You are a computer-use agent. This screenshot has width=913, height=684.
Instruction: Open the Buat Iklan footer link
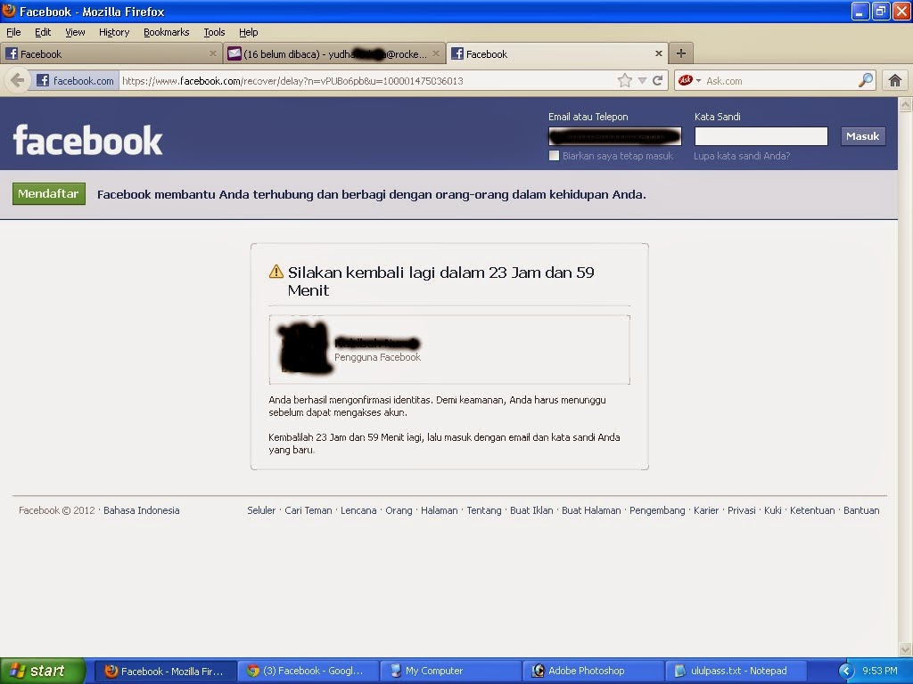tap(531, 510)
